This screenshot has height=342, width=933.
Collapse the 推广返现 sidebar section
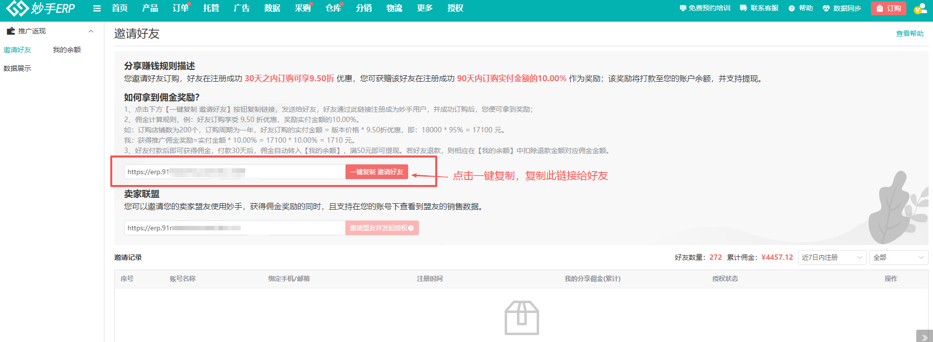(x=91, y=31)
